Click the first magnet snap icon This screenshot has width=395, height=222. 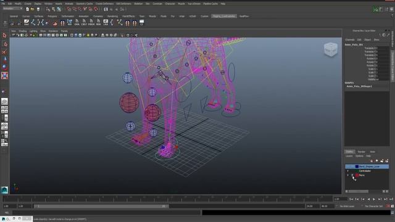(x=69, y=9)
